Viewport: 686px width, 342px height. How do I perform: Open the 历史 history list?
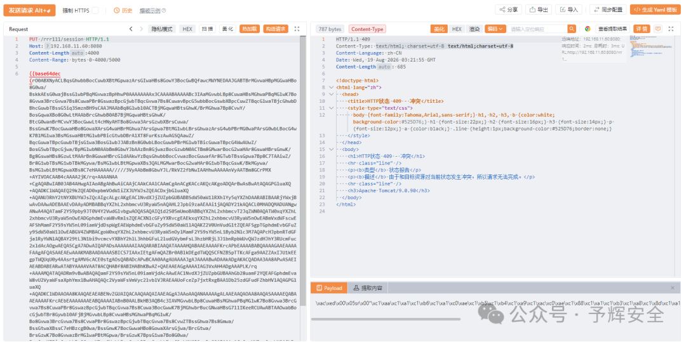pyautogui.click(x=123, y=10)
